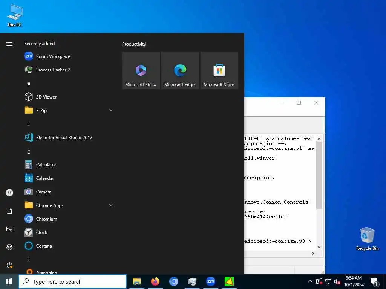Launch Process Hacker 2 from Start menu
The image size is (386, 289).
[69, 70]
